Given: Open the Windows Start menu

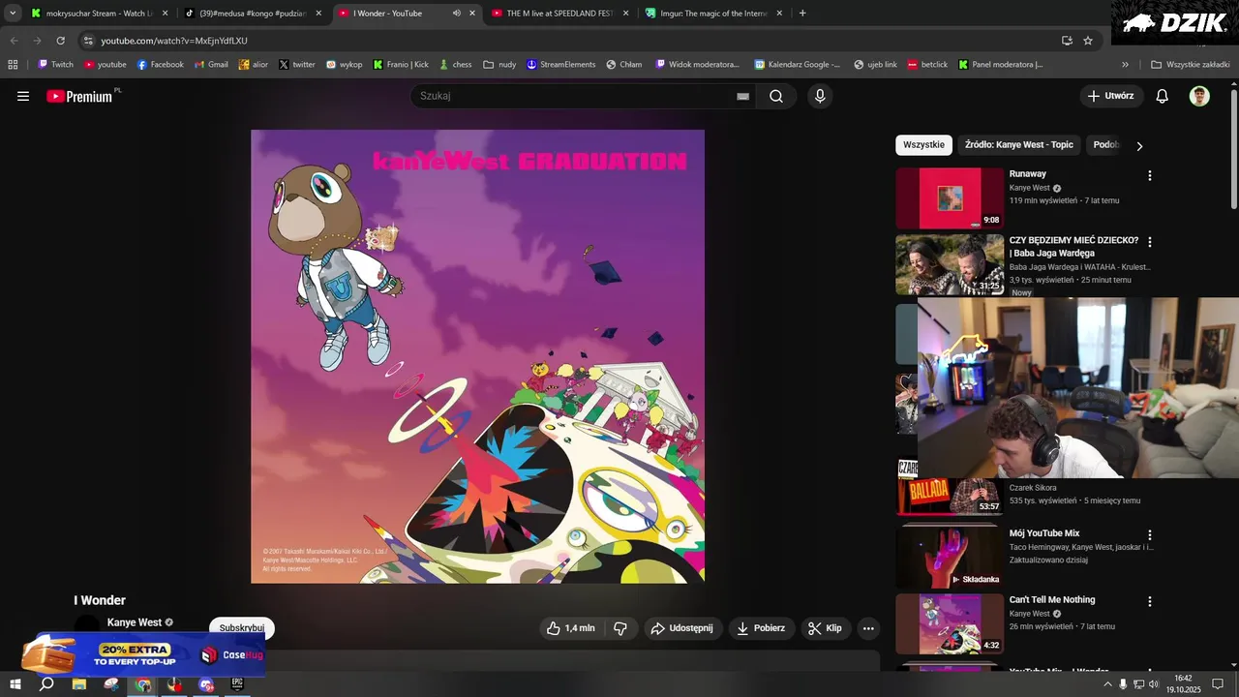Looking at the screenshot, I should point(15,684).
